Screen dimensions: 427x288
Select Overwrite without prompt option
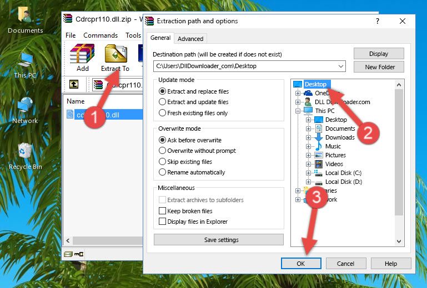(162, 151)
